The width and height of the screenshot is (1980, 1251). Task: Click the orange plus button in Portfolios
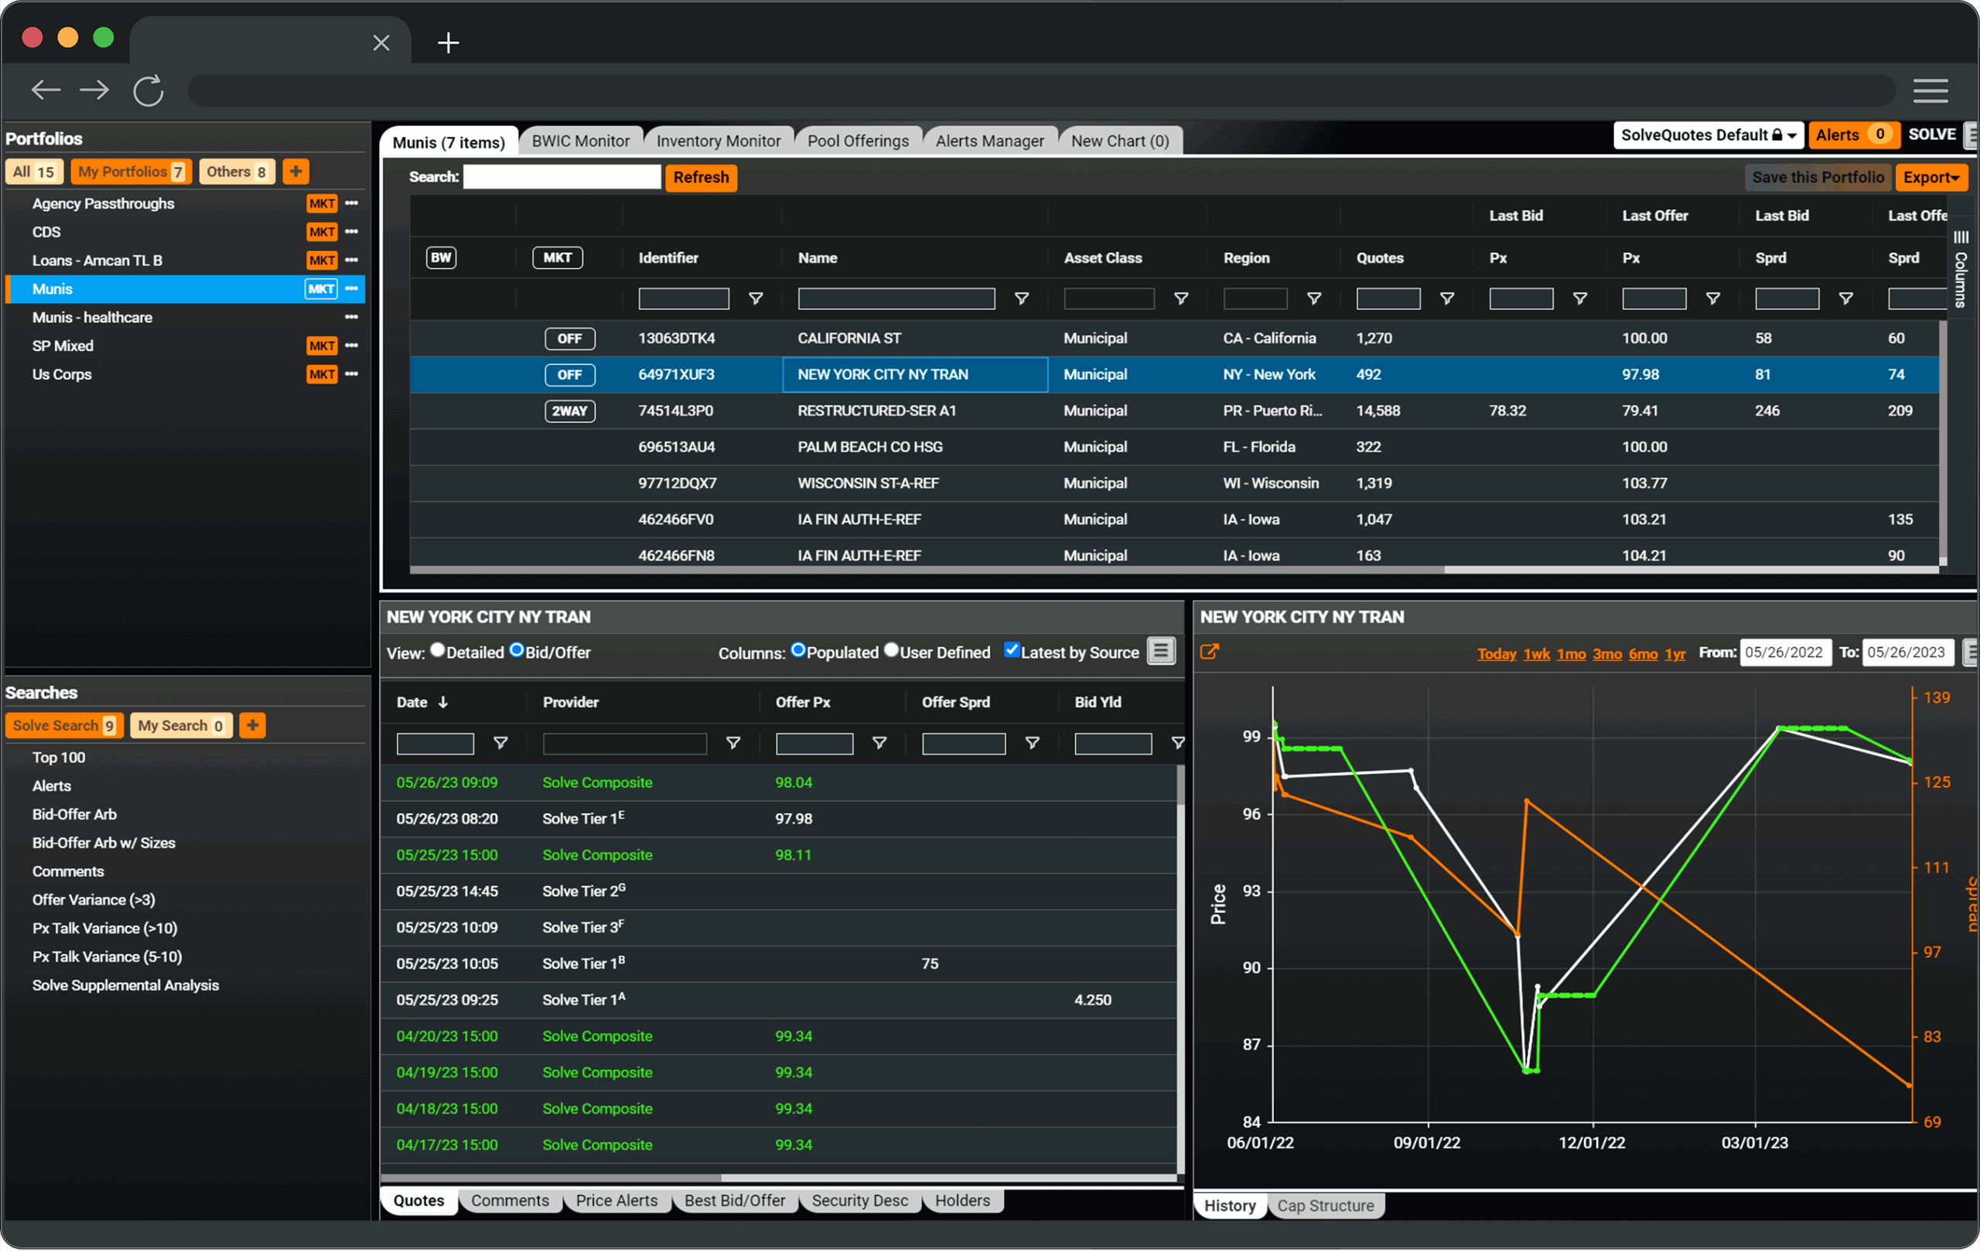[x=295, y=171]
